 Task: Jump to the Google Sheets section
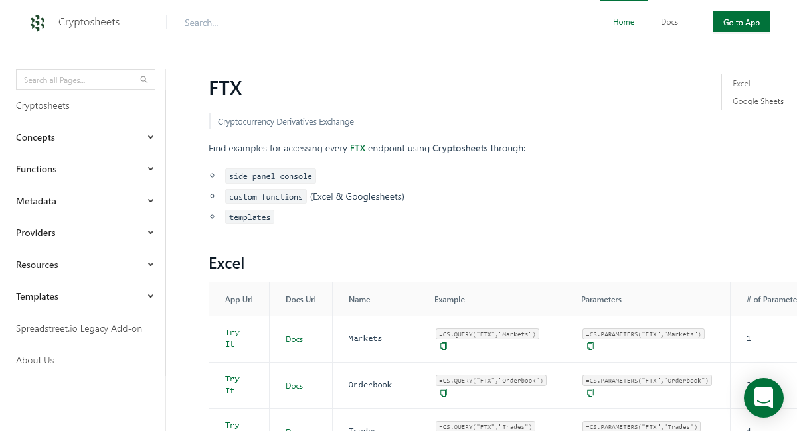(758, 101)
